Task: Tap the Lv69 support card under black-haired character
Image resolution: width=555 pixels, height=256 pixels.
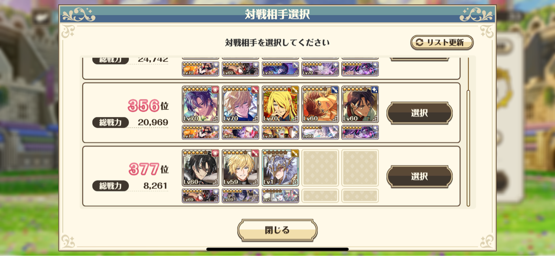Action: click(x=200, y=196)
